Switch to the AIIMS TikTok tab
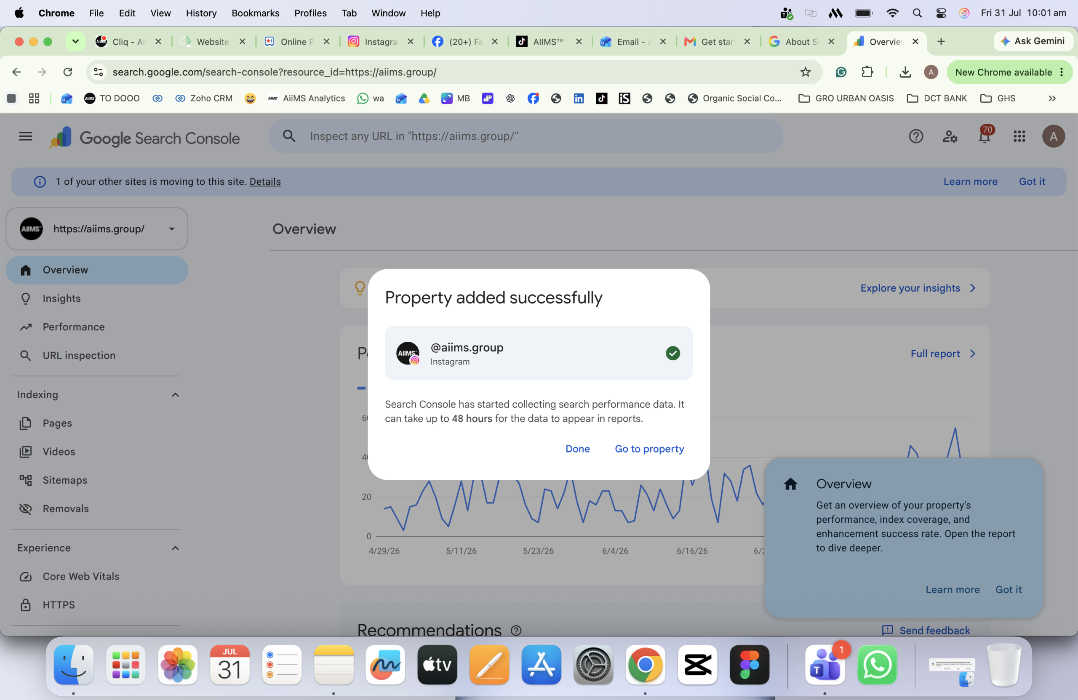Screen dimensions: 1078x700 point(549,42)
